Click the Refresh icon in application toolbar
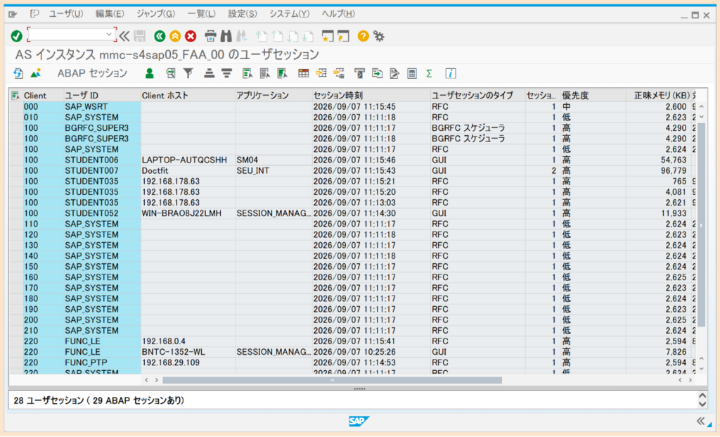Screen dimensions: 720x437 pos(18,73)
